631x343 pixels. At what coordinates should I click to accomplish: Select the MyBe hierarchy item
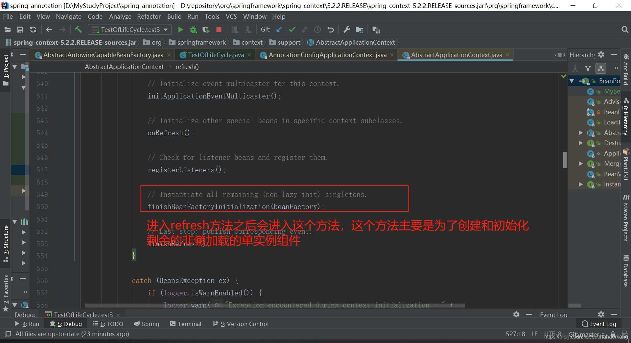(604, 91)
